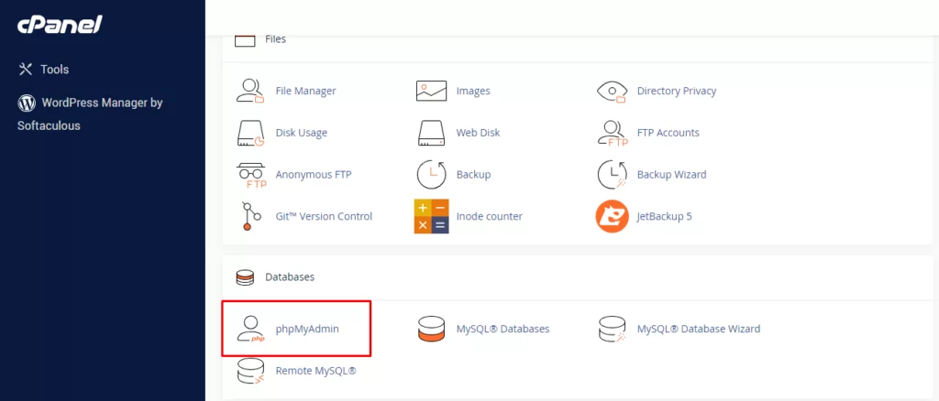Viewport: 939px width, 401px height.
Task: Open the Disk Usage link
Action: (x=301, y=133)
